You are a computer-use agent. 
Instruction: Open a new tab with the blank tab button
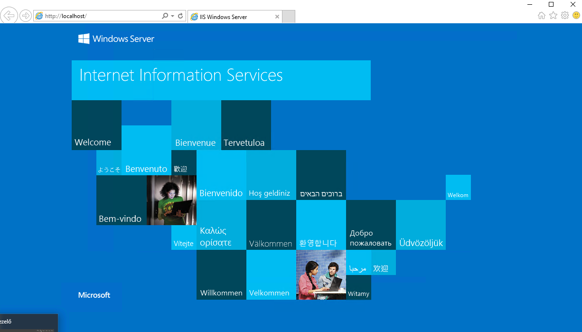(x=289, y=17)
